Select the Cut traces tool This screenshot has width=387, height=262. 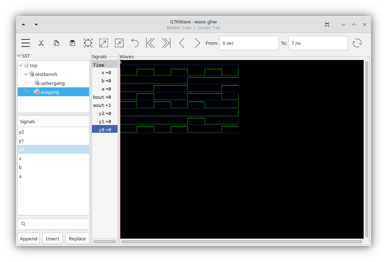41,43
